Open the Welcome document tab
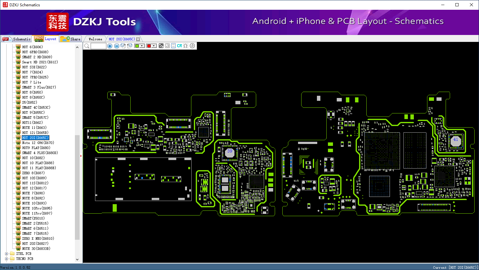Screen dimensions: 479x270 (x=95, y=39)
